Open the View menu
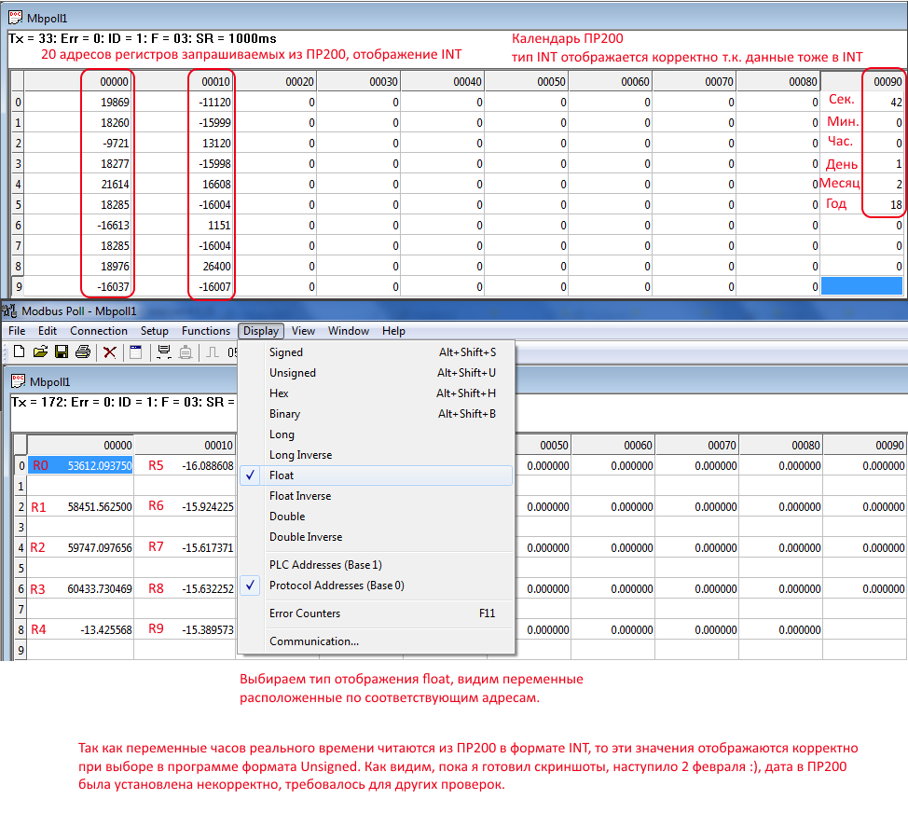The height and width of the screenshot is (827, 908). pyautogui.click(x=303, y=331)
